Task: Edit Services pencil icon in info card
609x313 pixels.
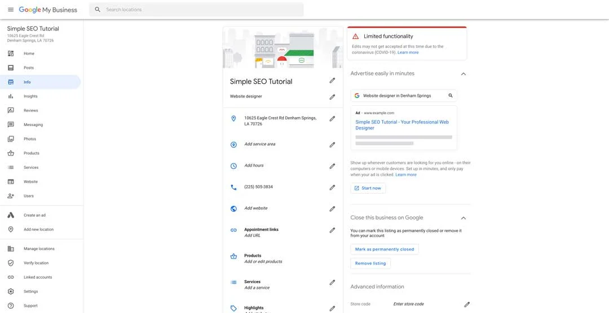Action: pyautogui.click(x=332, y=283)
